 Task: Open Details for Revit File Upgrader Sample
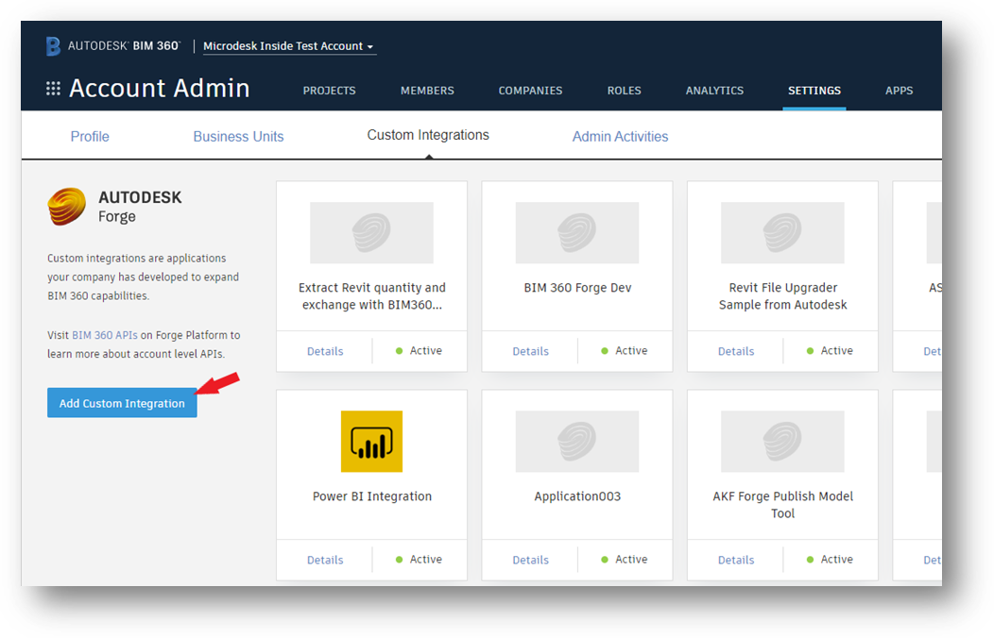pos(736,351)
